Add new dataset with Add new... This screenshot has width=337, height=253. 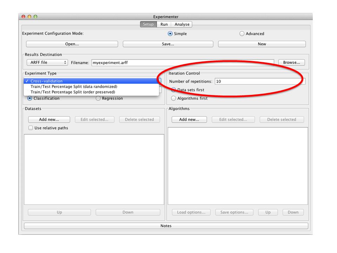tap(49, 119)
